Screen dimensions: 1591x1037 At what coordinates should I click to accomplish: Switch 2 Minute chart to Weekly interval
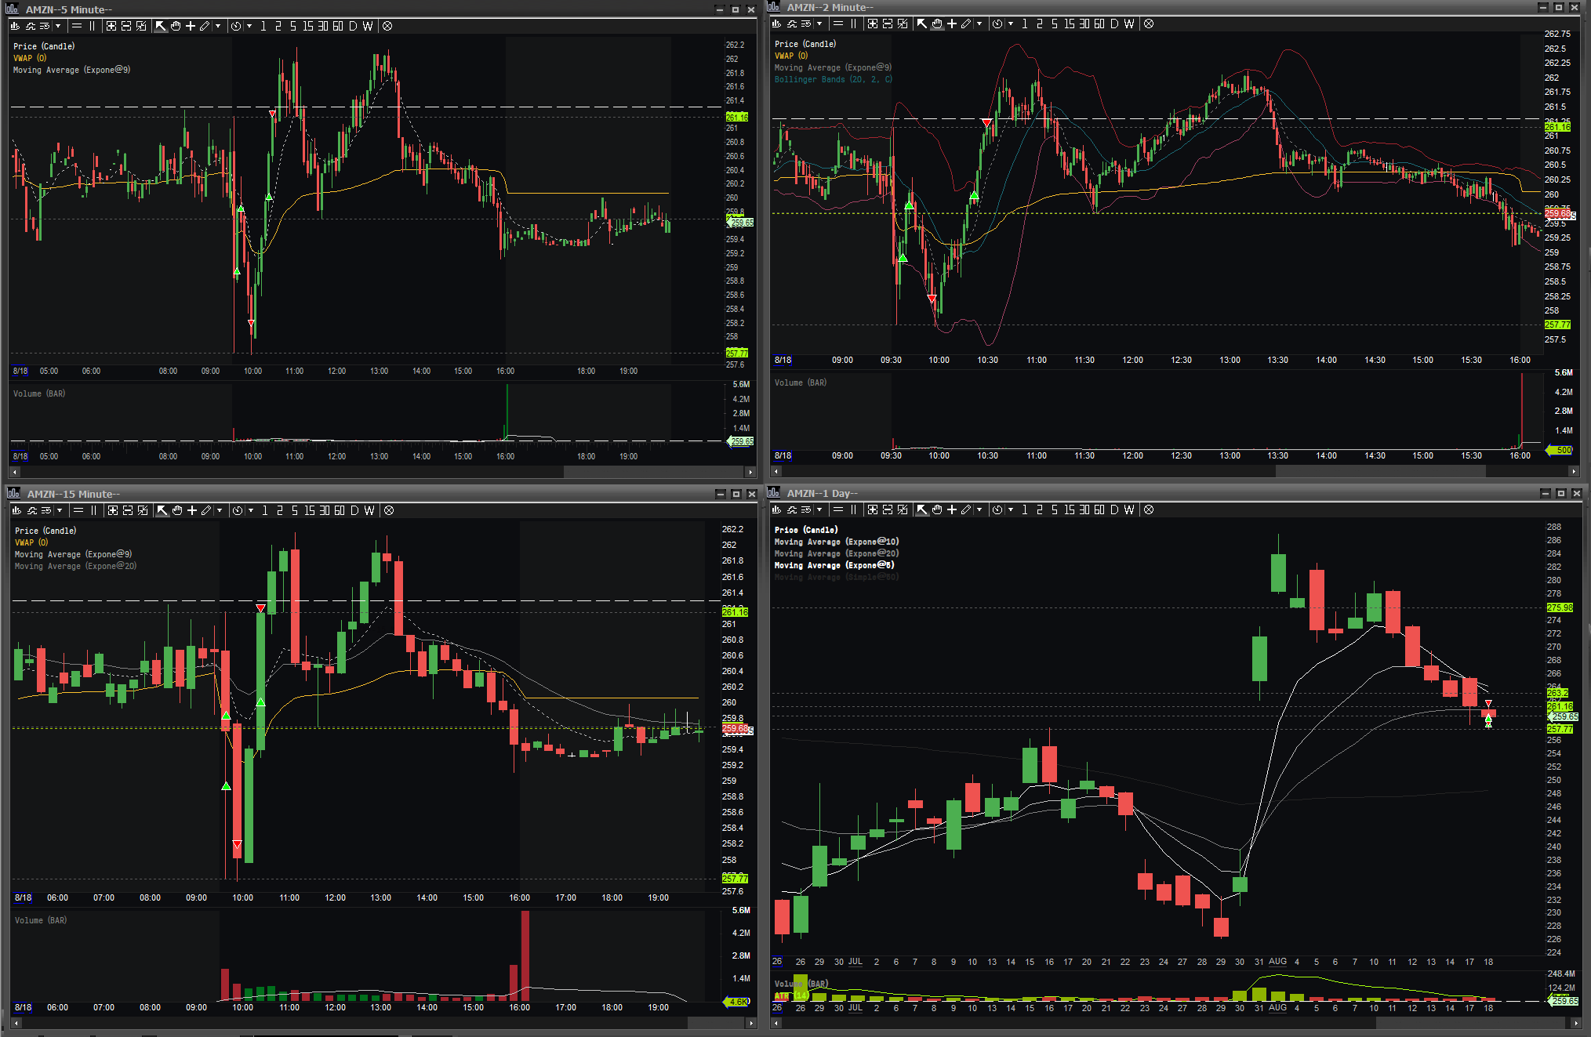click(x=1129, y=24)
